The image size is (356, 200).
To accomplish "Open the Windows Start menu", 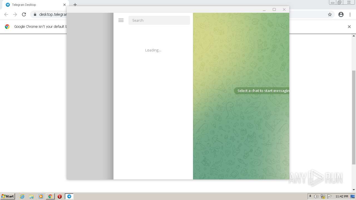I will (x=8, y=196).
